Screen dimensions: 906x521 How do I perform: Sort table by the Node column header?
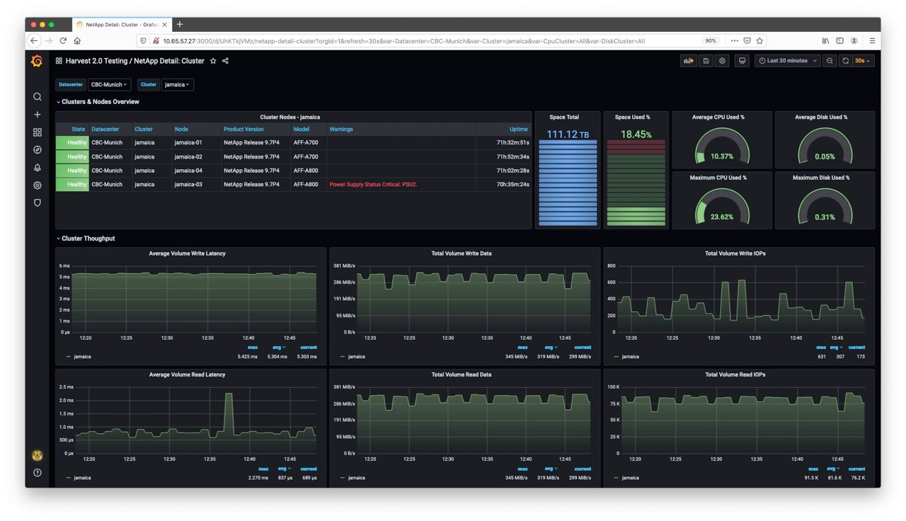pos(182,130)
